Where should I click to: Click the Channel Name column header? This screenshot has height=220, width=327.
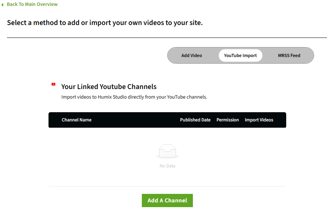coord(76,120)
